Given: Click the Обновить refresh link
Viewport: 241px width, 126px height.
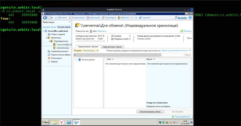Looking at the screenshot, I should 186,31.
